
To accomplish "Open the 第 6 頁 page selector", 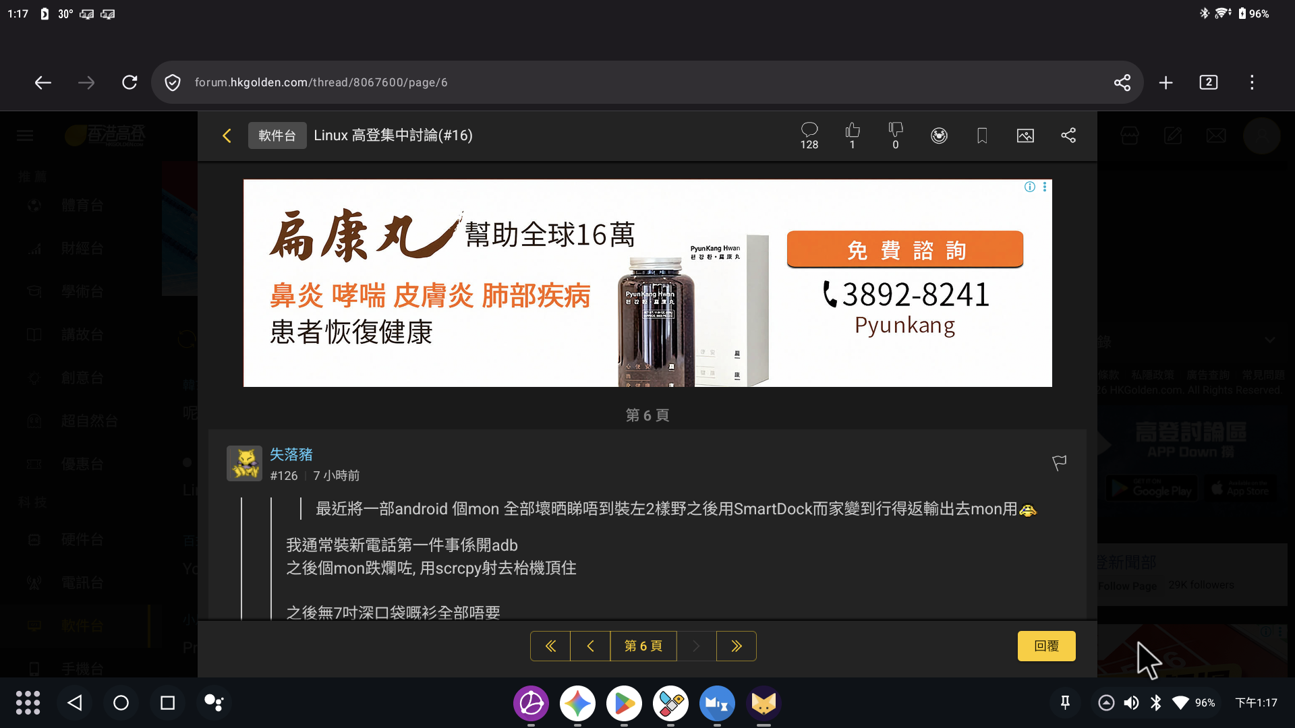I will point(643,646).
